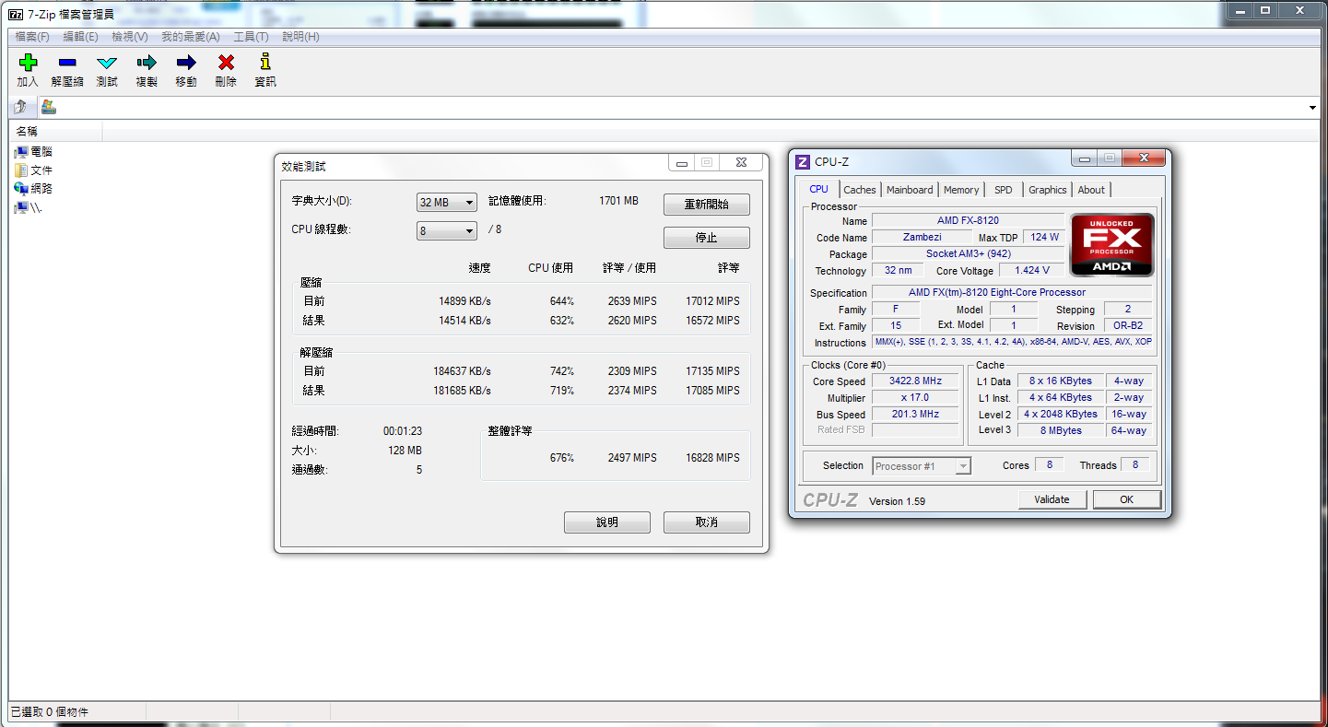Click the 取消 (Cancel) button
This screenshot has width=1328, height=727.
click(x=707, y=522)
